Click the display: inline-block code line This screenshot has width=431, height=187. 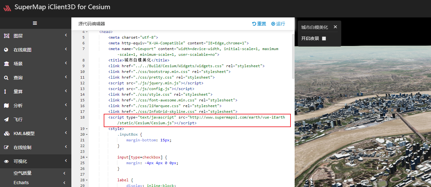click(x=151, y=186)
